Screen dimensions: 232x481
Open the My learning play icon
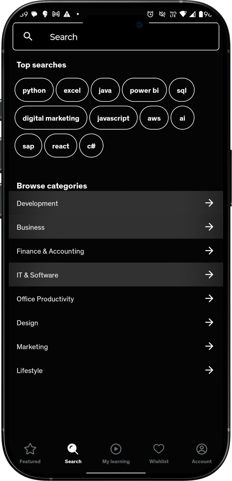point(116,449)
